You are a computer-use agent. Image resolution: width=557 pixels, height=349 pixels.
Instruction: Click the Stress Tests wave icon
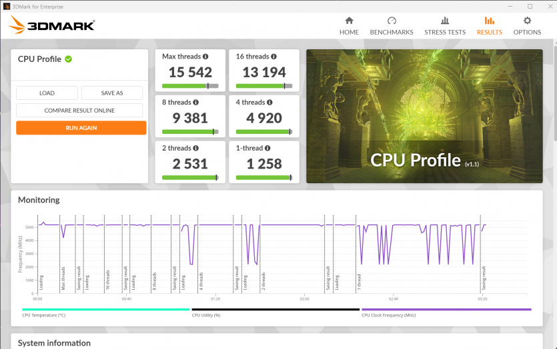[445, 21]
